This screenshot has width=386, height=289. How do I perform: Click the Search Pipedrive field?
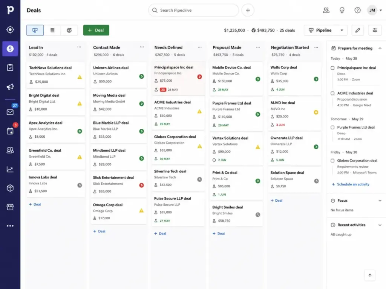click(x=193, y=10)
